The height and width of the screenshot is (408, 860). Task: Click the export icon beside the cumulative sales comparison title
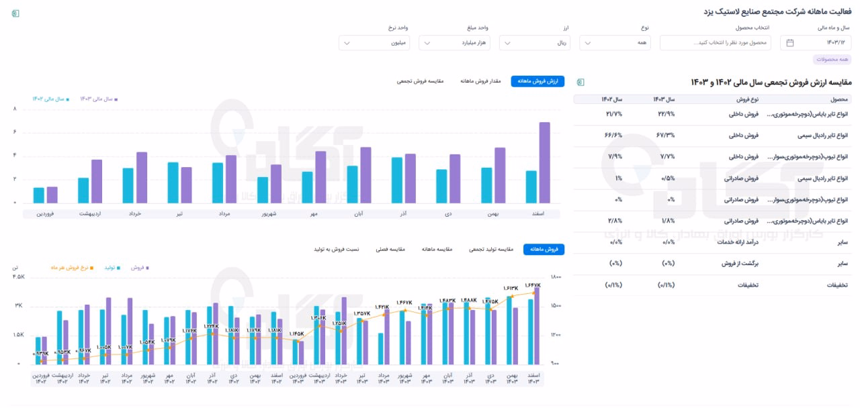pos(580,82)
